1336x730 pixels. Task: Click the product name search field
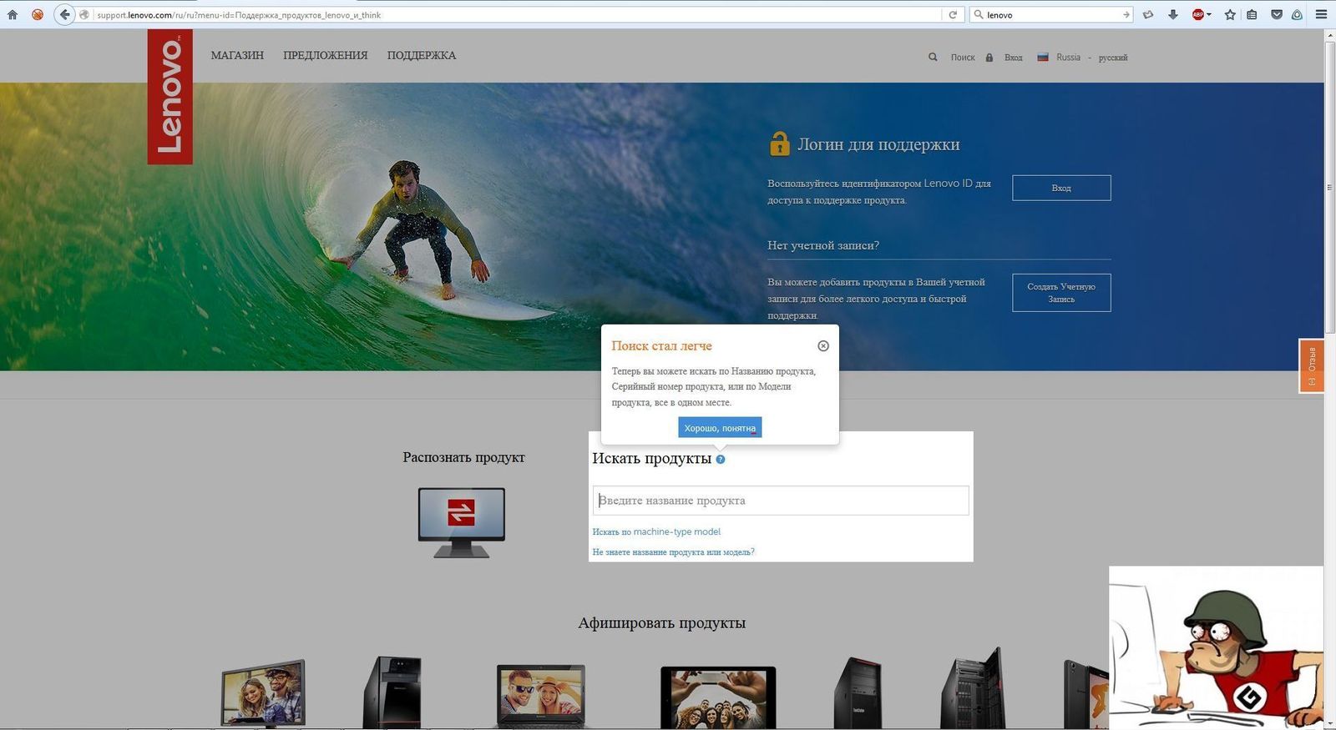(781, 501)
